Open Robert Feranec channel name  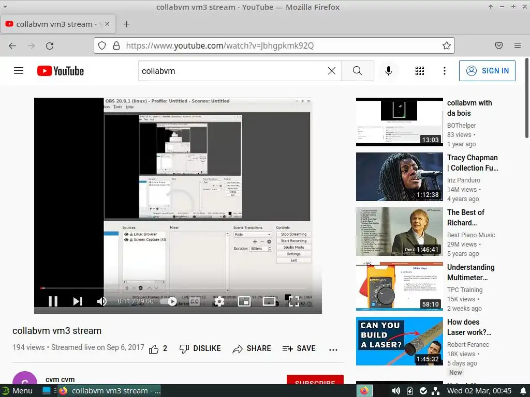coord(468,345)
